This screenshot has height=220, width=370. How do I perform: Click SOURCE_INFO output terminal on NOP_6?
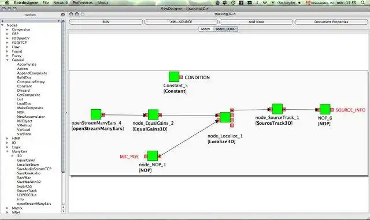click(332, 110)
